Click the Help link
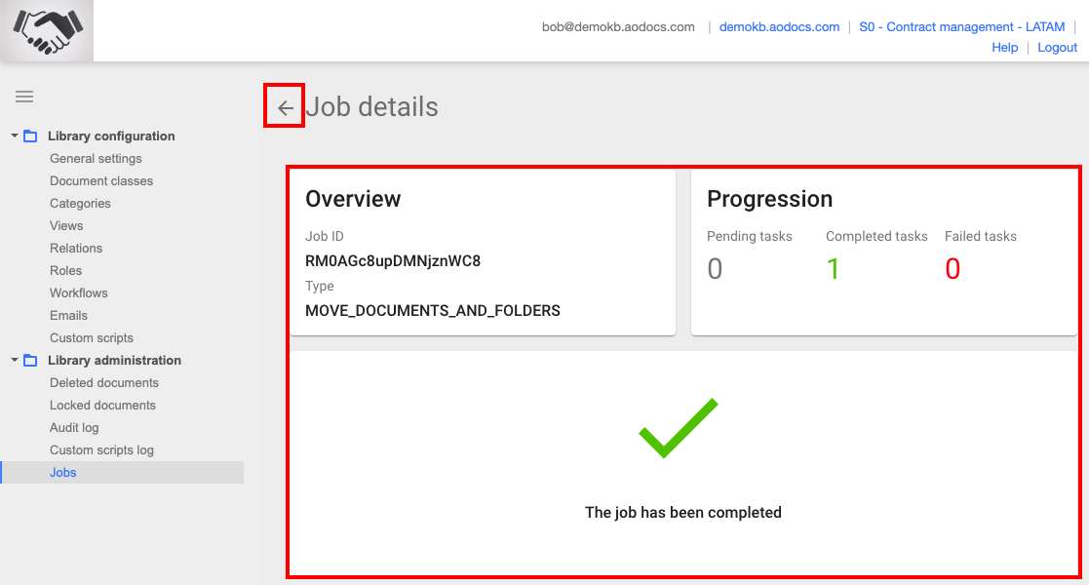 click(x=1004, y=48)
